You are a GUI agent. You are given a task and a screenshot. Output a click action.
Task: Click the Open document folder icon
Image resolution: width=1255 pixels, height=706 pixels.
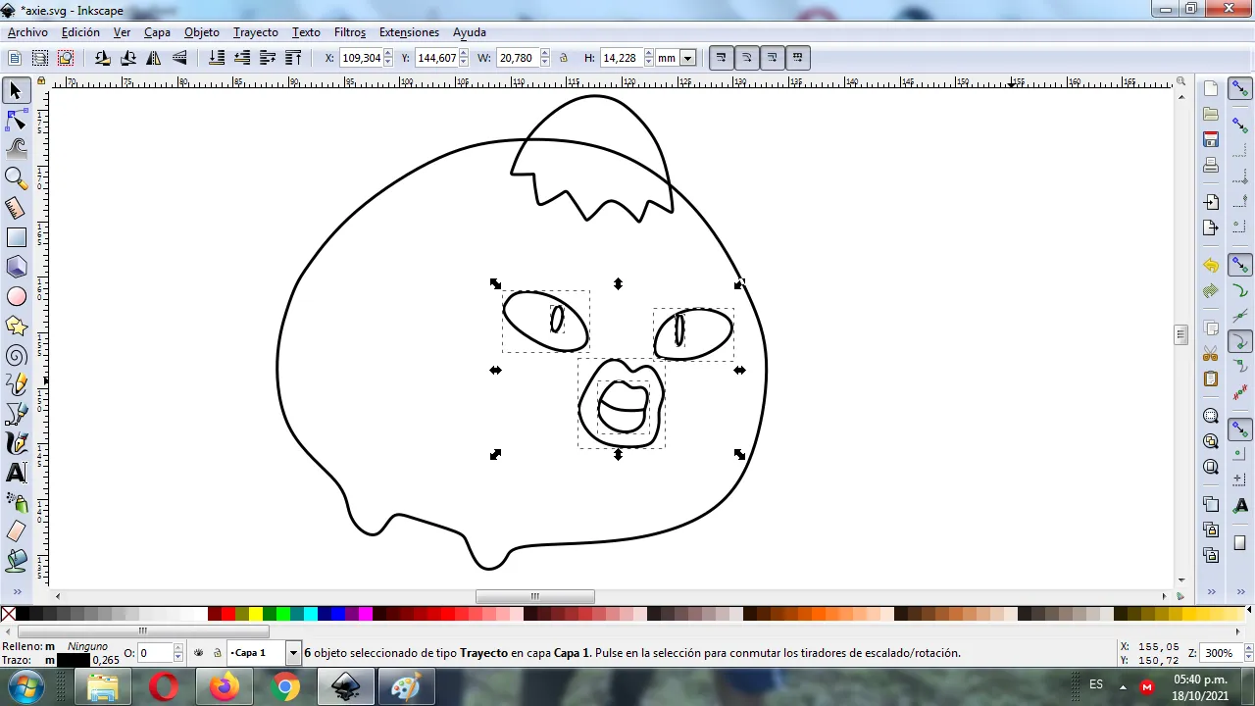click(1211, 114)
